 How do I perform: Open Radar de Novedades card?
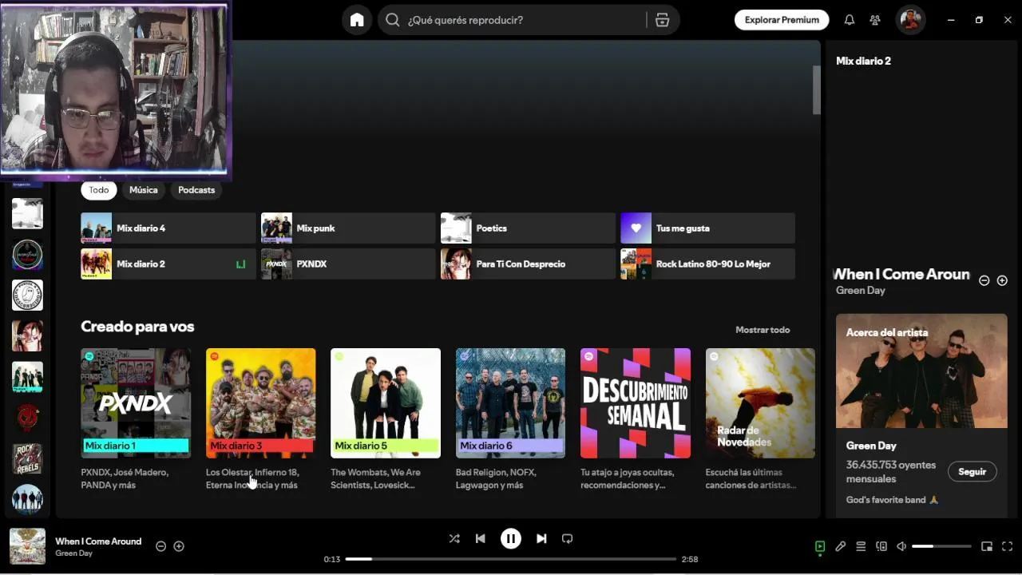(x=760, y=403)
